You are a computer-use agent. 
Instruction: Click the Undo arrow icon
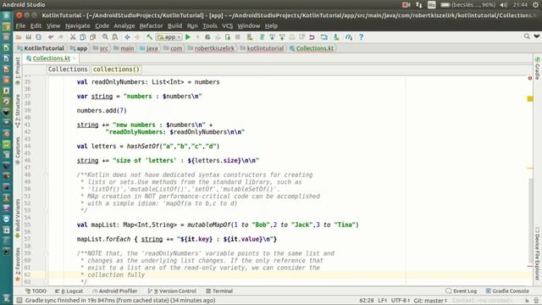coord(51,37)
